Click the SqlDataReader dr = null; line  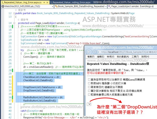pos(35,40)
